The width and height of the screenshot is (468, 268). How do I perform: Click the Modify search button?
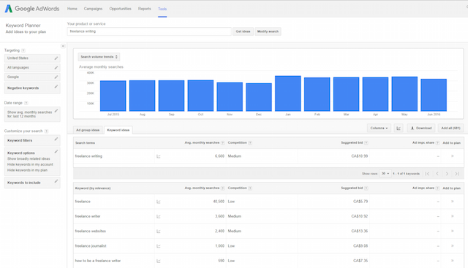(x=268, y=31)
